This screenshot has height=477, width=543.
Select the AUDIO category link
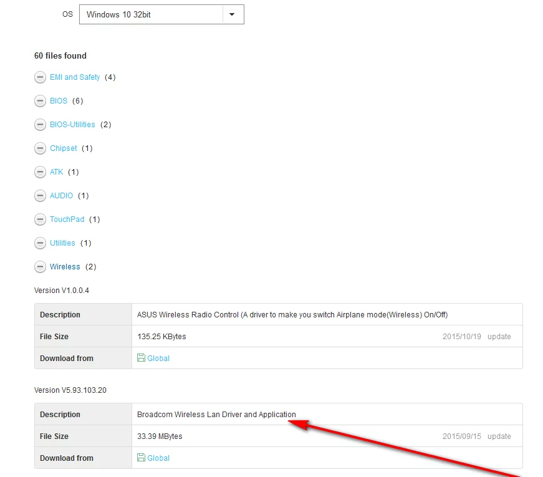(61, 196)
